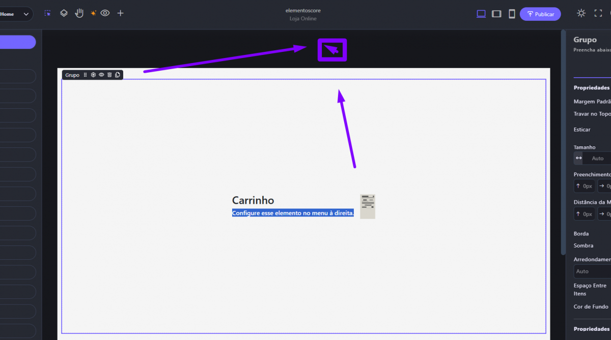Select the hand pan tool
The image size is (611, 340).
coord(79,13)
